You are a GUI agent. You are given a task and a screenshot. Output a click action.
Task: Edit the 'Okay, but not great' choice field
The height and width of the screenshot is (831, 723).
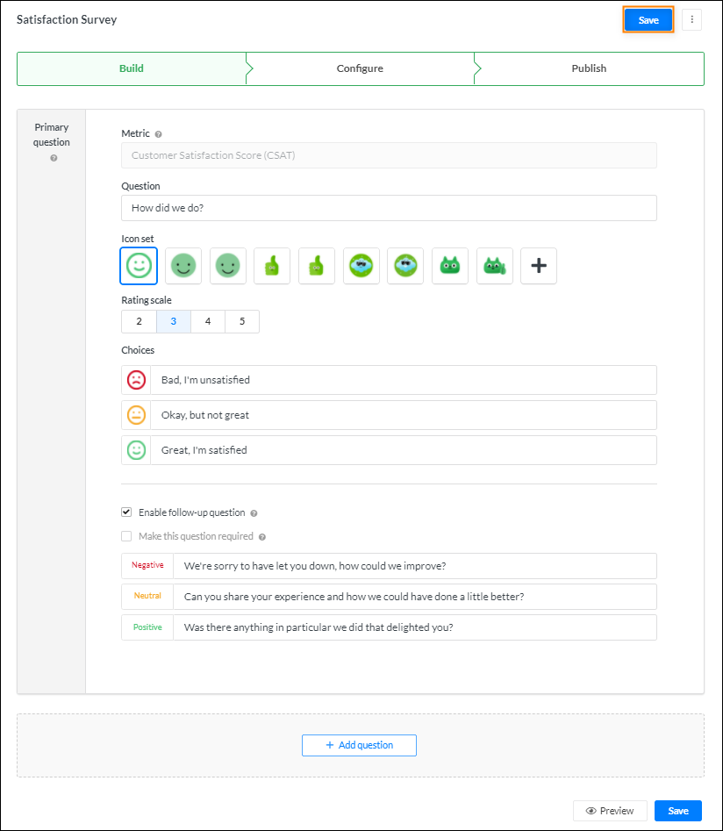[404, 415]
